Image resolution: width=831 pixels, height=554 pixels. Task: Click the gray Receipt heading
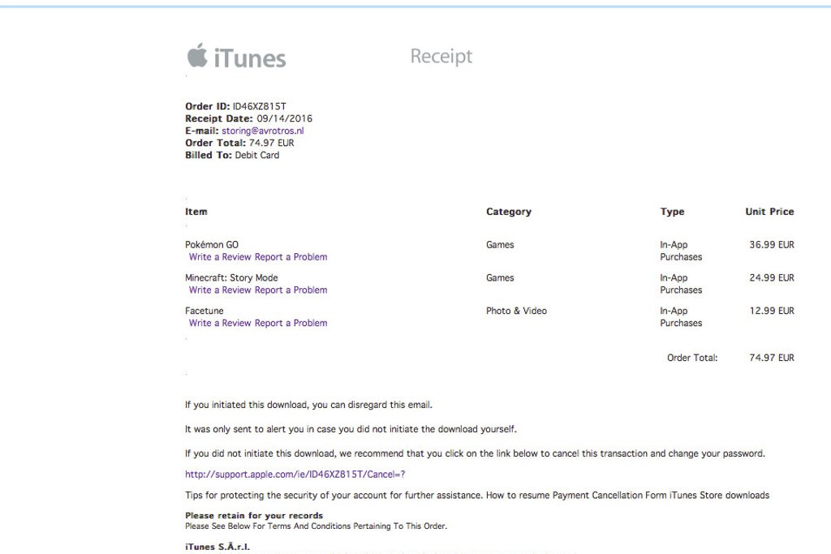pos(441,57)
